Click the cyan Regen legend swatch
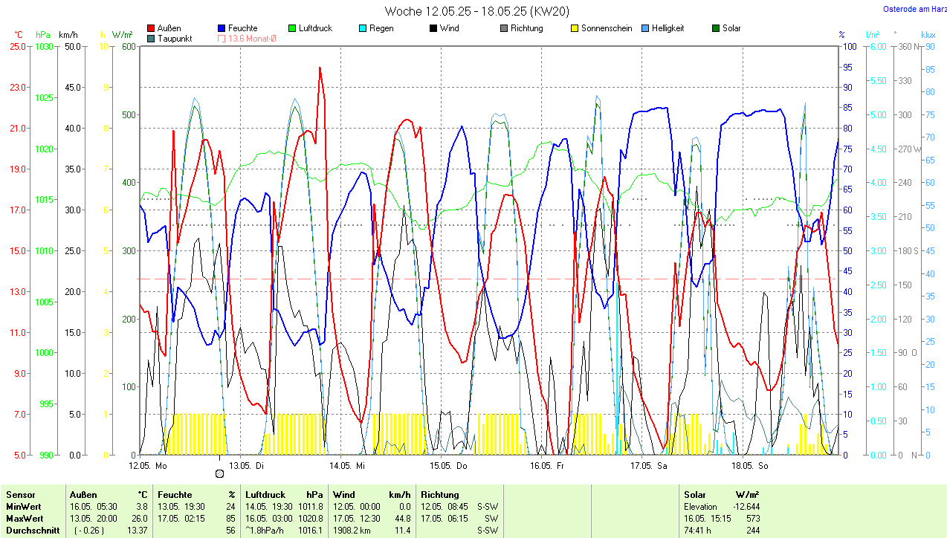 [362, 29]
